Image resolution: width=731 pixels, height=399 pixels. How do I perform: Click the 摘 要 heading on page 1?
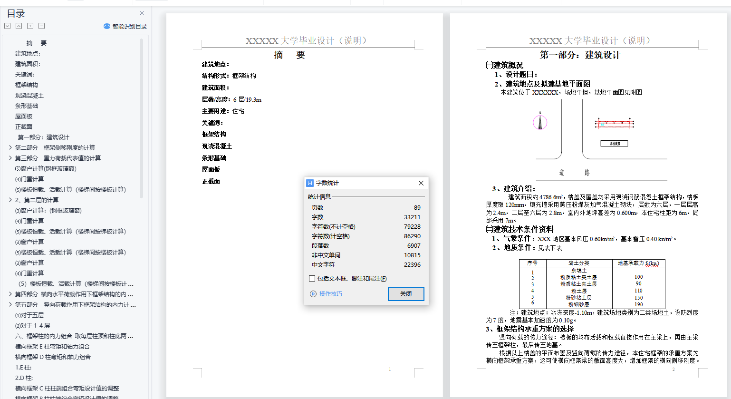[289, 55]
